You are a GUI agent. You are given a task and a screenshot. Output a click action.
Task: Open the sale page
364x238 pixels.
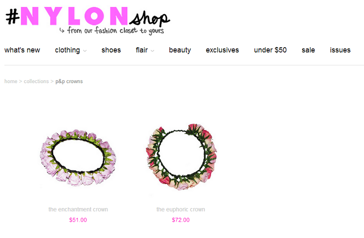[308, 50]
